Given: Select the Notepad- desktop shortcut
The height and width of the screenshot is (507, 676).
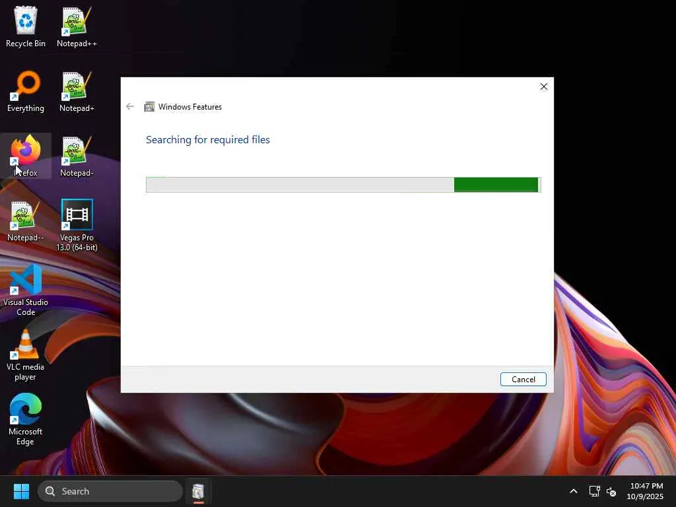Looking at the screenshot, I should click(x=77, y=156).
